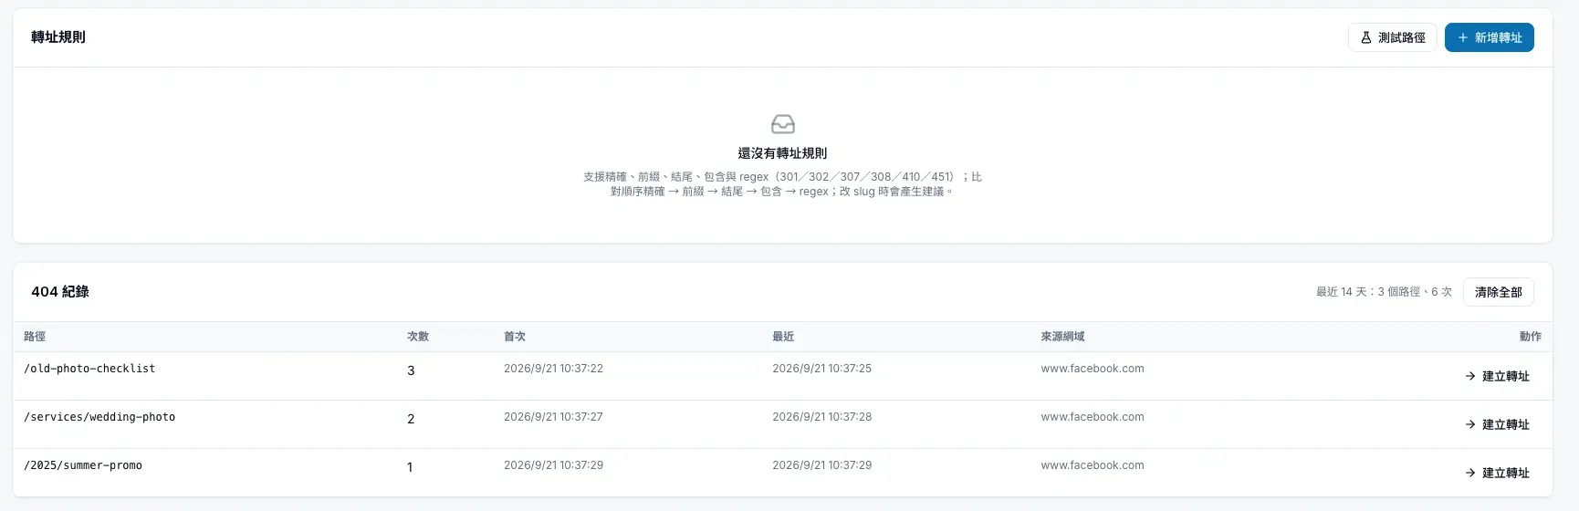
Task: Click the 轉址規則 section heading
Action: 58,37
